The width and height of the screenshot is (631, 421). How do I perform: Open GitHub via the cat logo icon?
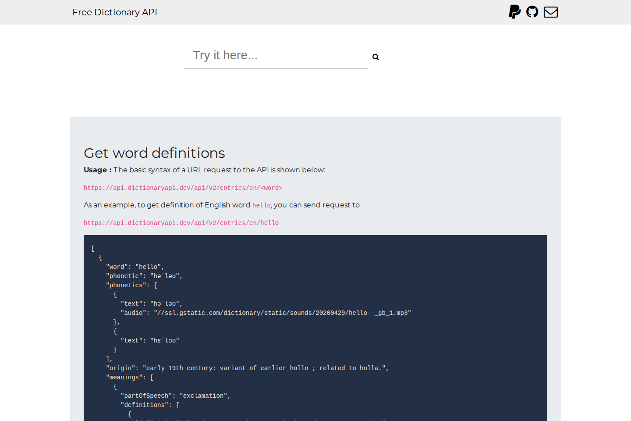(x=532, y=12)
